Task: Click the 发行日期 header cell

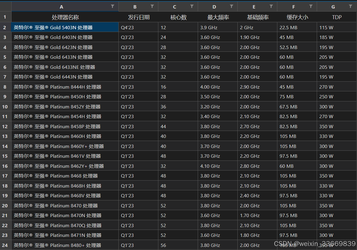Action: click(139, 17)
